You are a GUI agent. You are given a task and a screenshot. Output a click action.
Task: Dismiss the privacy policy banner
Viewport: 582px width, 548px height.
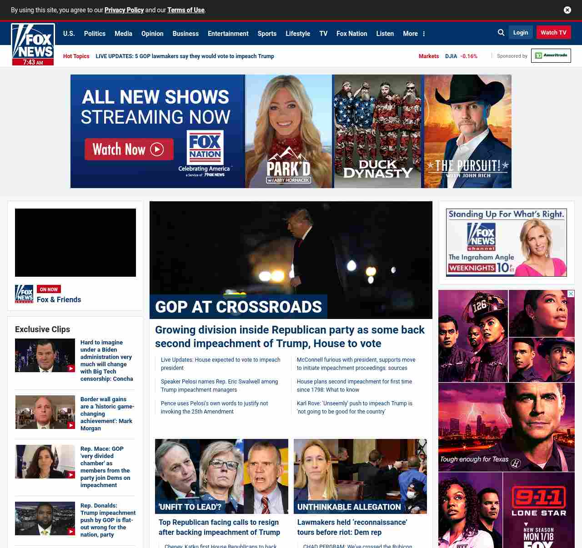tap(567, 10)
